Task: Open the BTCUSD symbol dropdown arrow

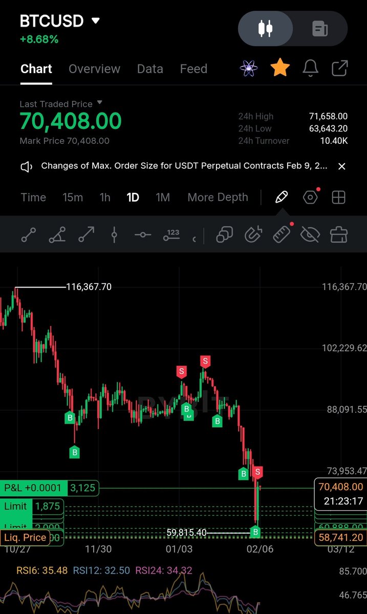Action: (x=95, y=21)
